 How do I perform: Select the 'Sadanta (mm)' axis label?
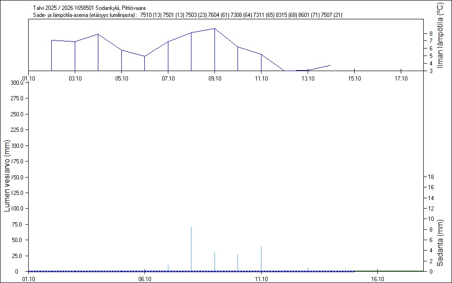(x=440, y=243)
